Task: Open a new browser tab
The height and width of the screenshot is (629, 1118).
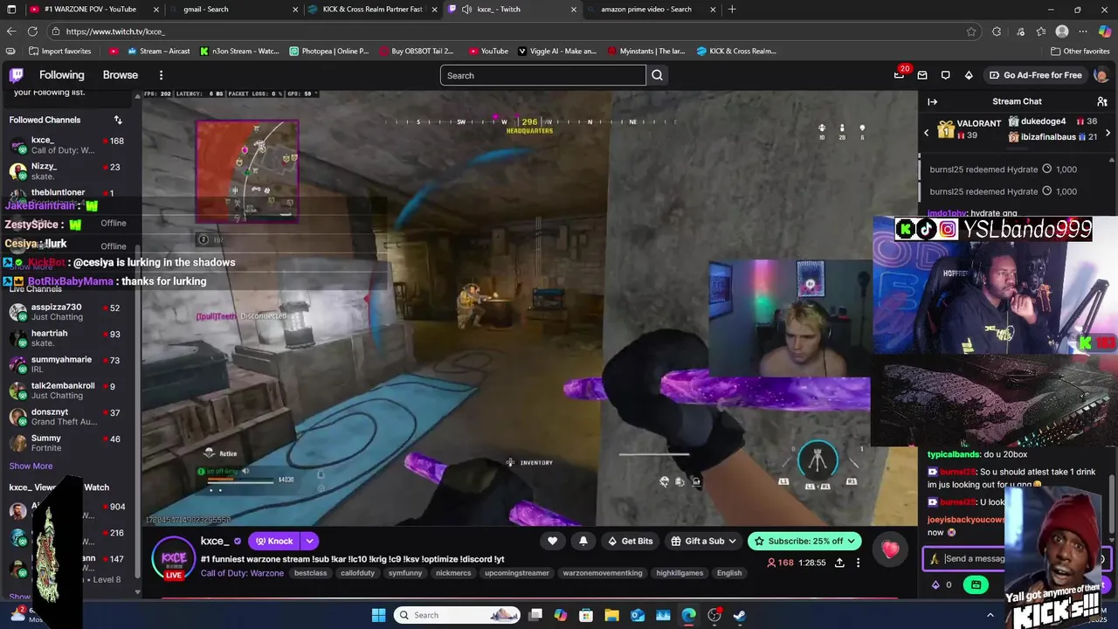Action: (x=732, y=10)
